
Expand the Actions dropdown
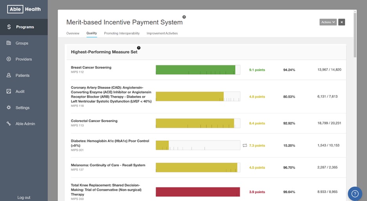[x=328, y=22]
